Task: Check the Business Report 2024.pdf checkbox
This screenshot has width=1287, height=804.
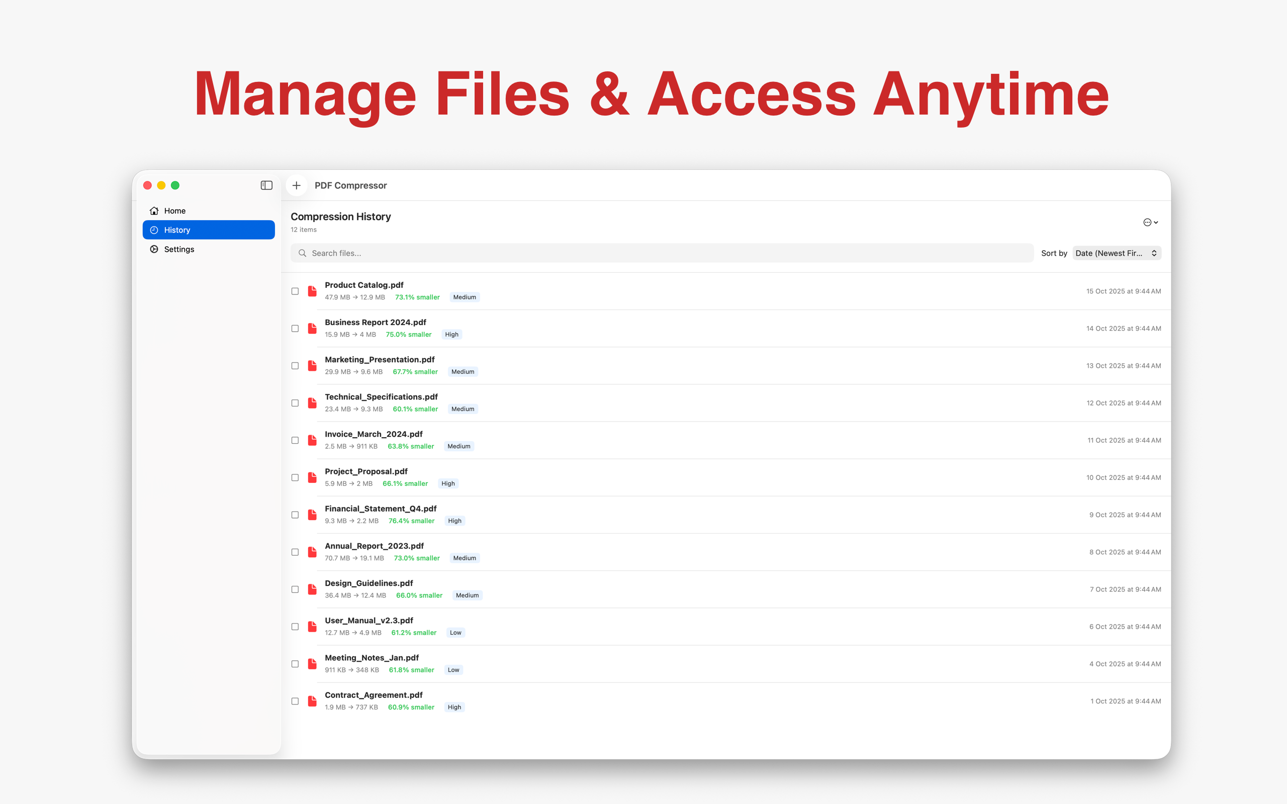Action: coord(295,328)
